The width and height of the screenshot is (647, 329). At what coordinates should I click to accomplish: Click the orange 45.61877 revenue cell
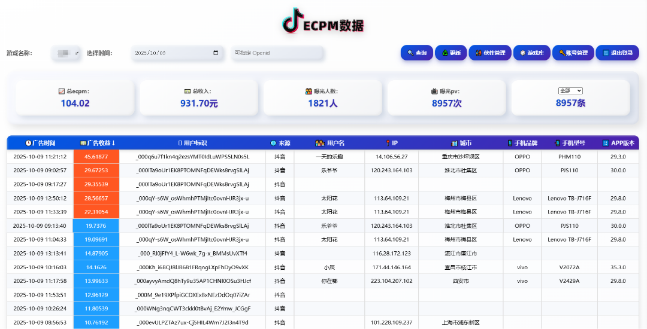96,157
